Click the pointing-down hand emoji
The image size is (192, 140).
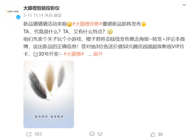coord(144,24)
